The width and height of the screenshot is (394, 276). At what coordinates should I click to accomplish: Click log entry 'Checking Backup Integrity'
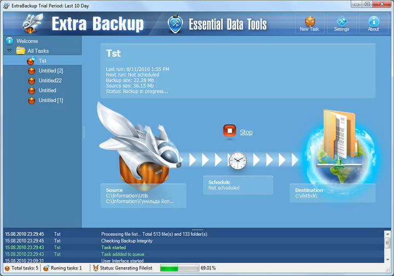pyautogui.click(x=127, y=241)
